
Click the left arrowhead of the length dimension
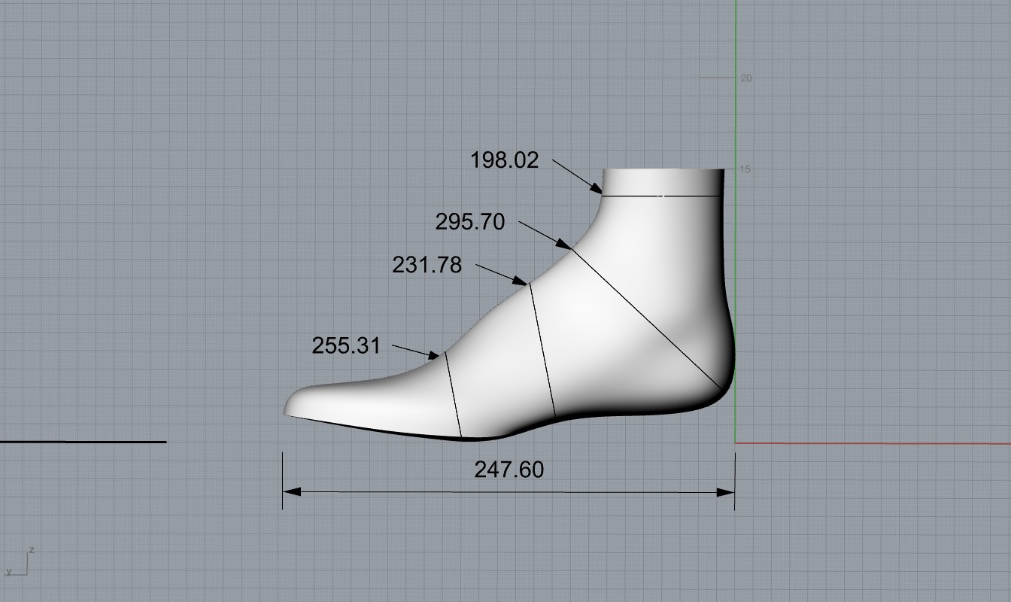pos(291,492)
